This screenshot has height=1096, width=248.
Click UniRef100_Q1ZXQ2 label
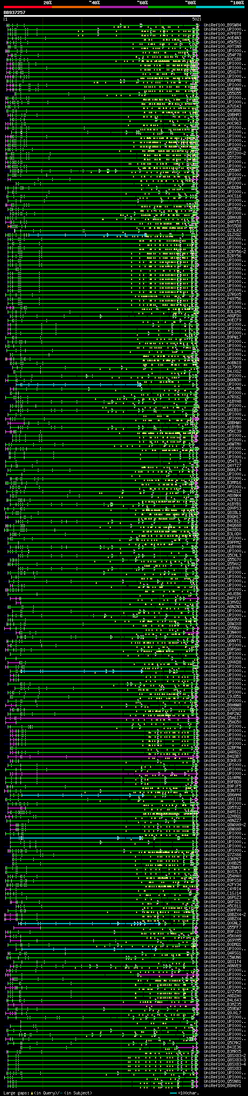coord(222,234)
